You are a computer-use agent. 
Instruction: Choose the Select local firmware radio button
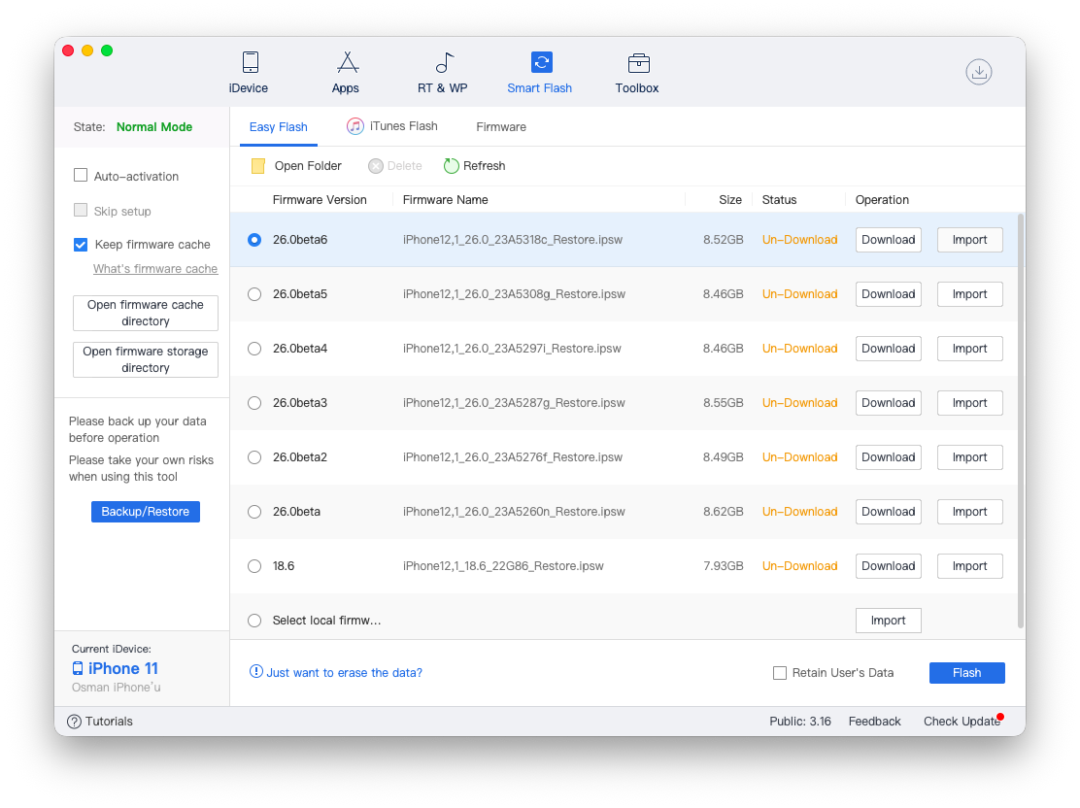click(x=254, y=621)
